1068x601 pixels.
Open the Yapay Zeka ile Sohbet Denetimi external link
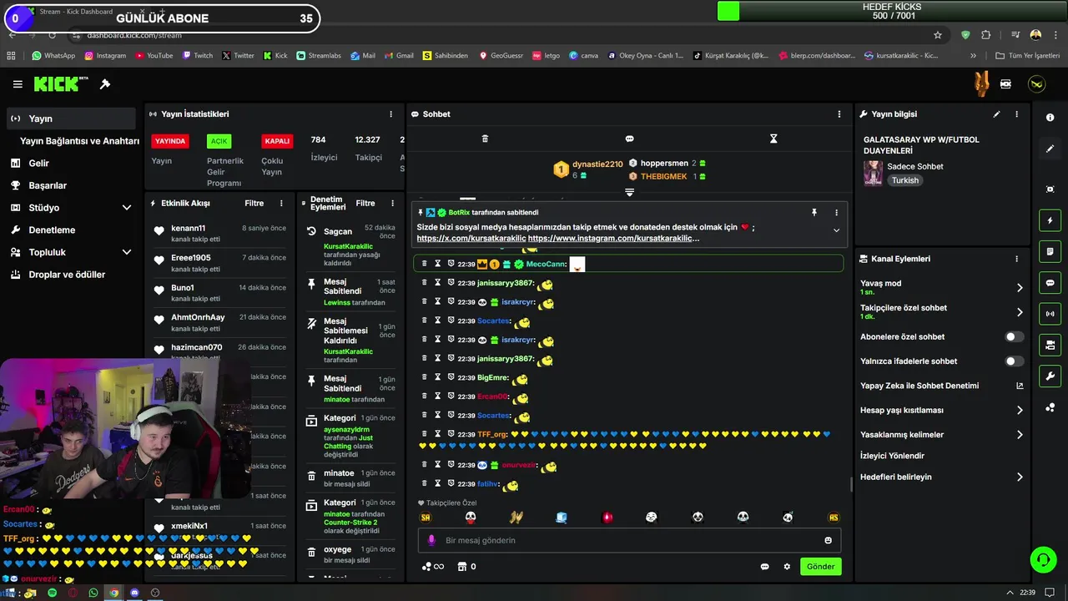[x=1020, y=386]
